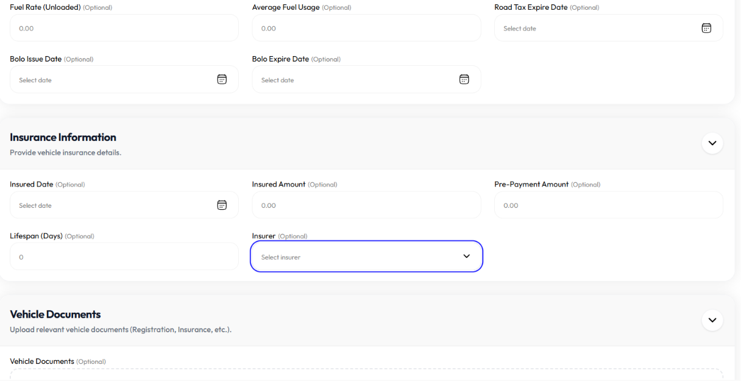This screenshot has height=381, width=741.
Task: Open calendar picker for Bolo Expire Date
Action: [x=464, y=79]
